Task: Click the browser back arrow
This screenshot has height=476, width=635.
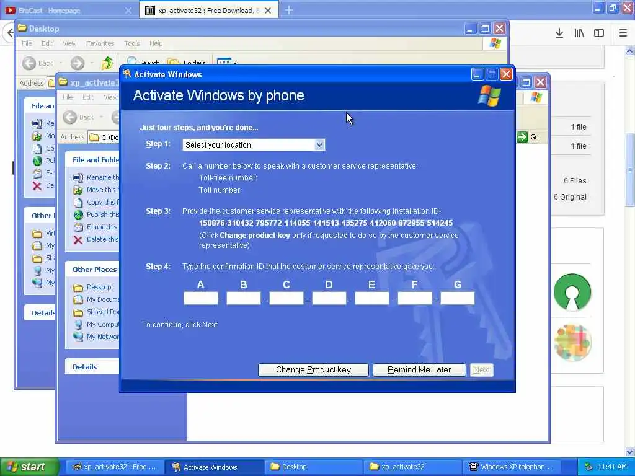Action: 9,33
